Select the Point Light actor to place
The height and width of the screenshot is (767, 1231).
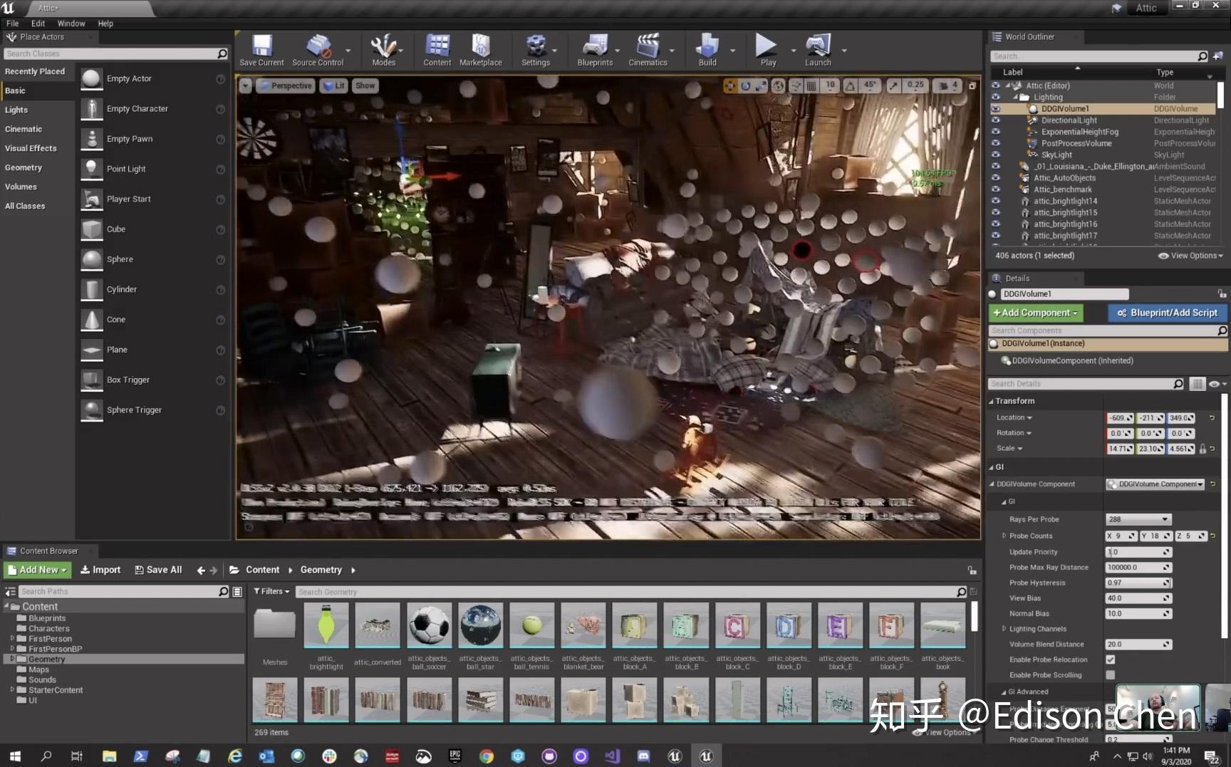[x=125, y=169]
